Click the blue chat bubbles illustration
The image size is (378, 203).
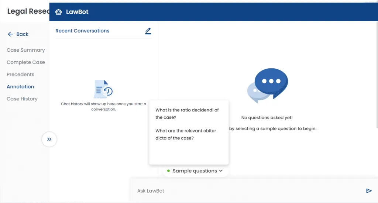tap(268, 86)
